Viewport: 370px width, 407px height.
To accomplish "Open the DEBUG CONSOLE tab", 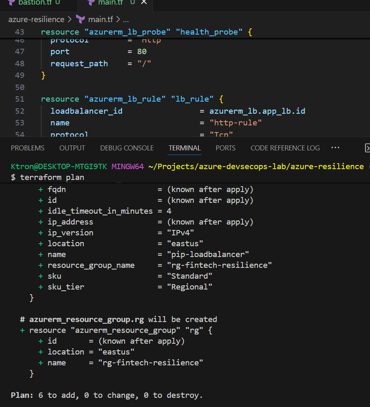I will [127, 148].
